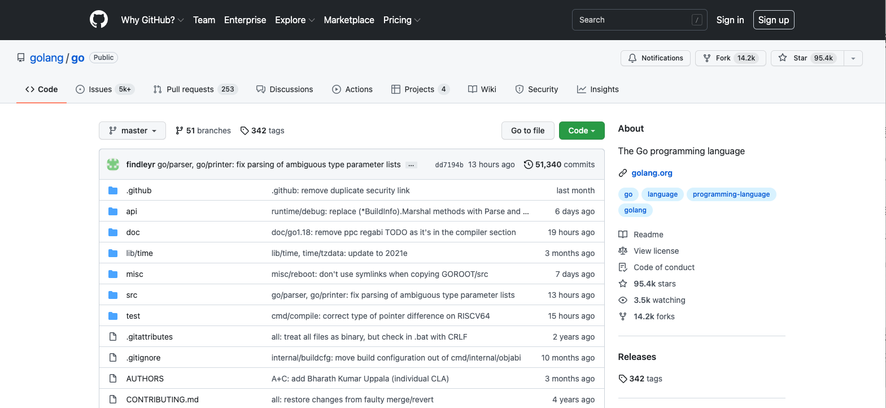Screen dimensions: 886x408
Task: Click the GitHub octocat logo
Action: 99,20
